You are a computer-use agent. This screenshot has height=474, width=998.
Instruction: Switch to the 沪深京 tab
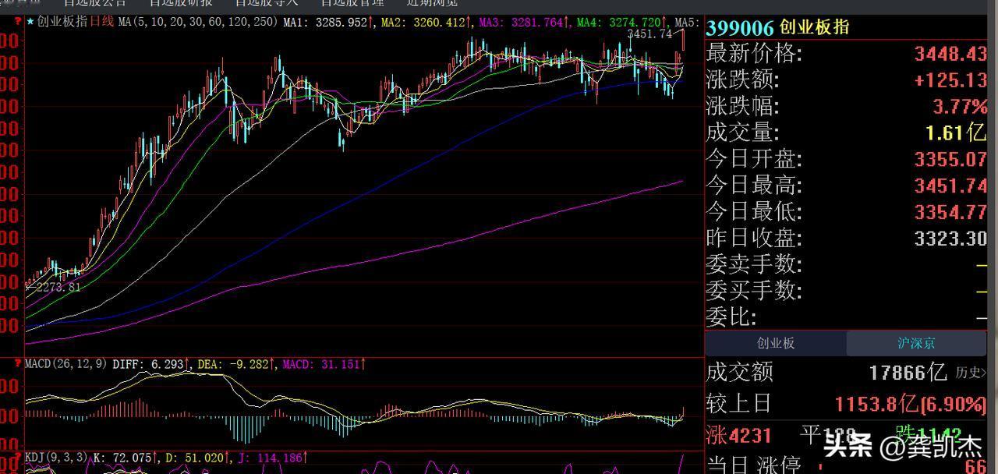point(916,343)
